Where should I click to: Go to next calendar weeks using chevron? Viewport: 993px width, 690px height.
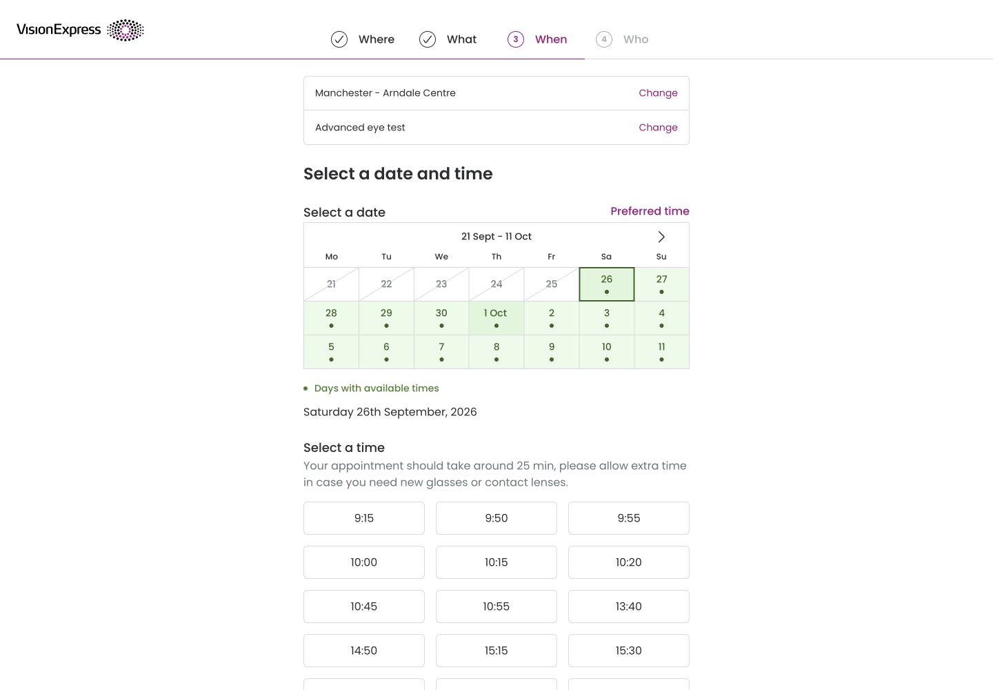[661, 237]
